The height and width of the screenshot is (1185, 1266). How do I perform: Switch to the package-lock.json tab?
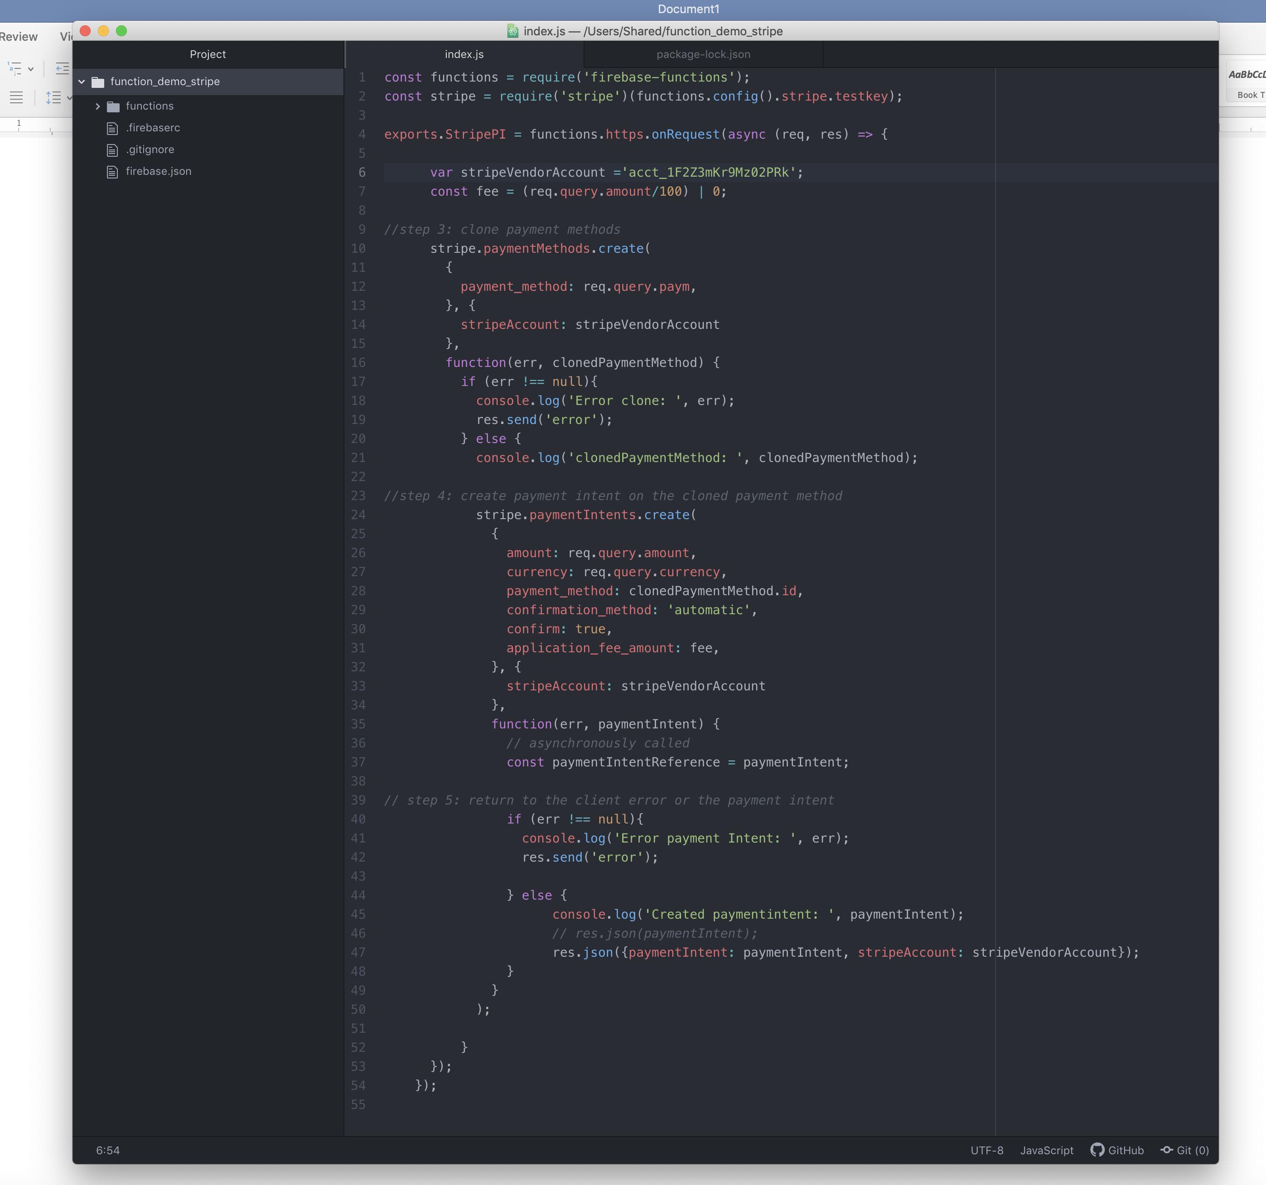pyautogui.click(x=703, y=54)
